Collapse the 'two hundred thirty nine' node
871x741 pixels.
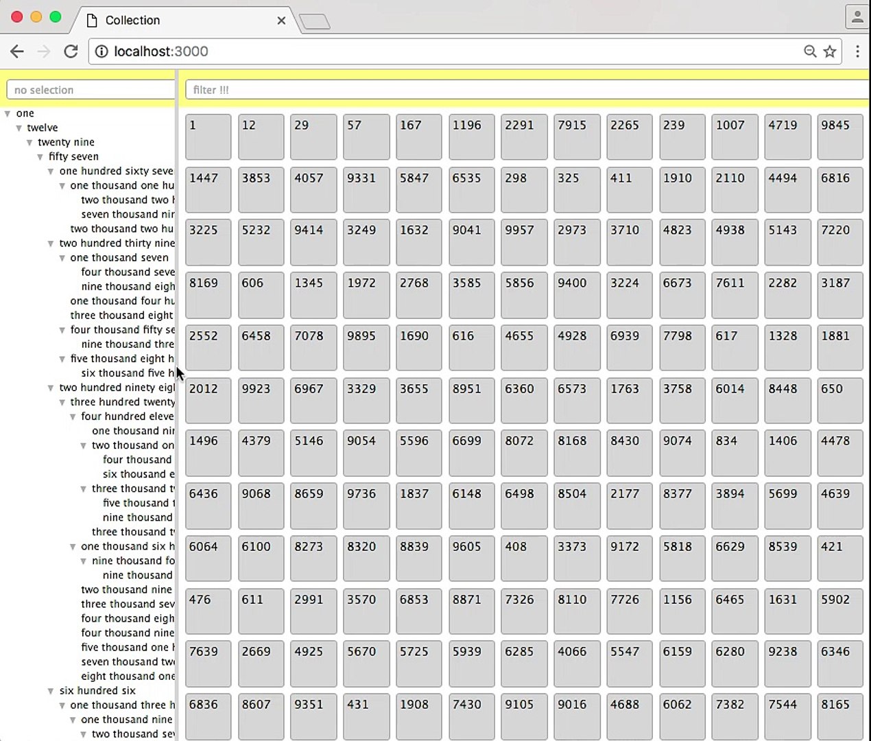51,244
